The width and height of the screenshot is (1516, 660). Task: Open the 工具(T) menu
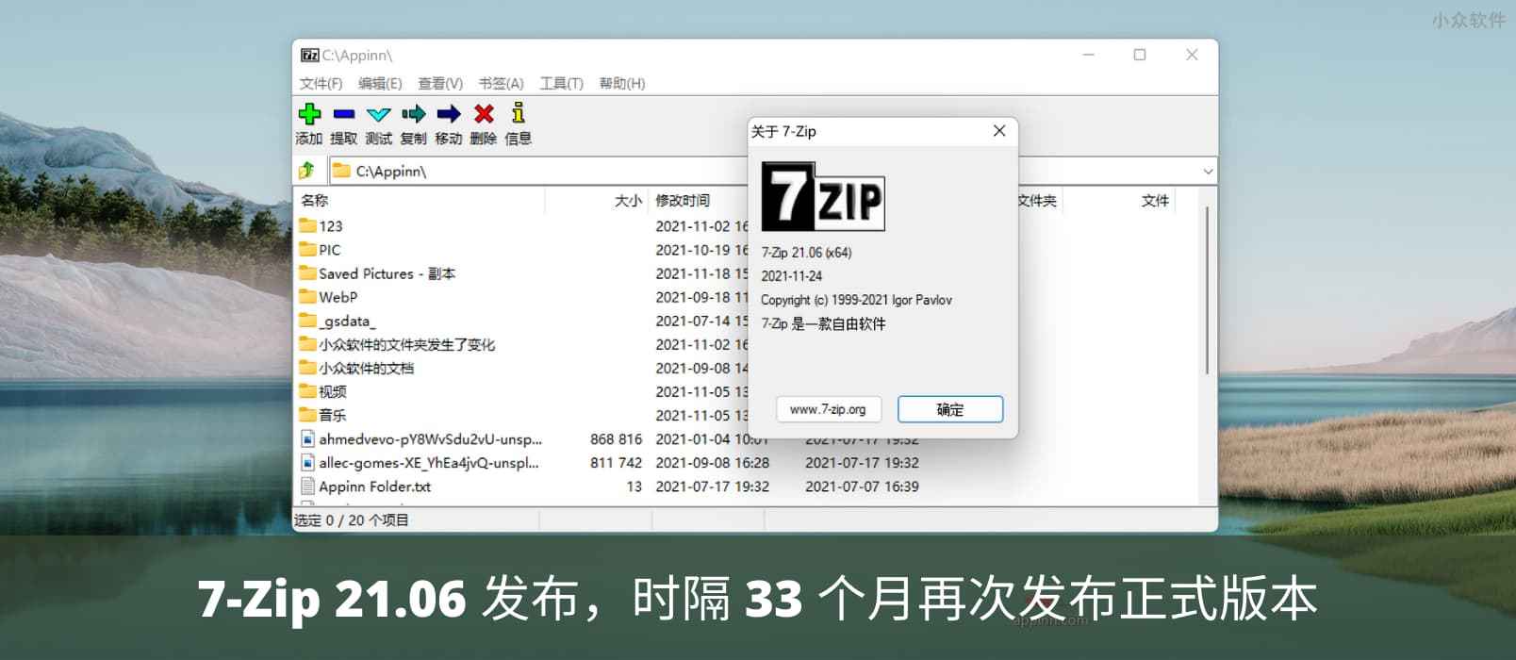click(x=561, y=84)
